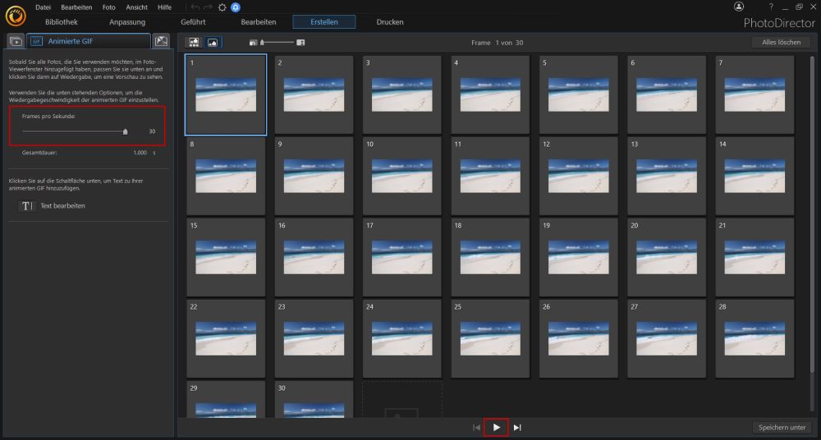This screenshot has width=821, height=440.
Task: Click the Frames pro Sekunde slider
Action: click(74, 131)
